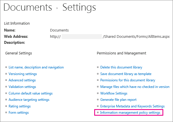The height and width of the screenshot is (122, 173).
Task: Open Manage files with no checked in version
Action: [x=135, y=87]
